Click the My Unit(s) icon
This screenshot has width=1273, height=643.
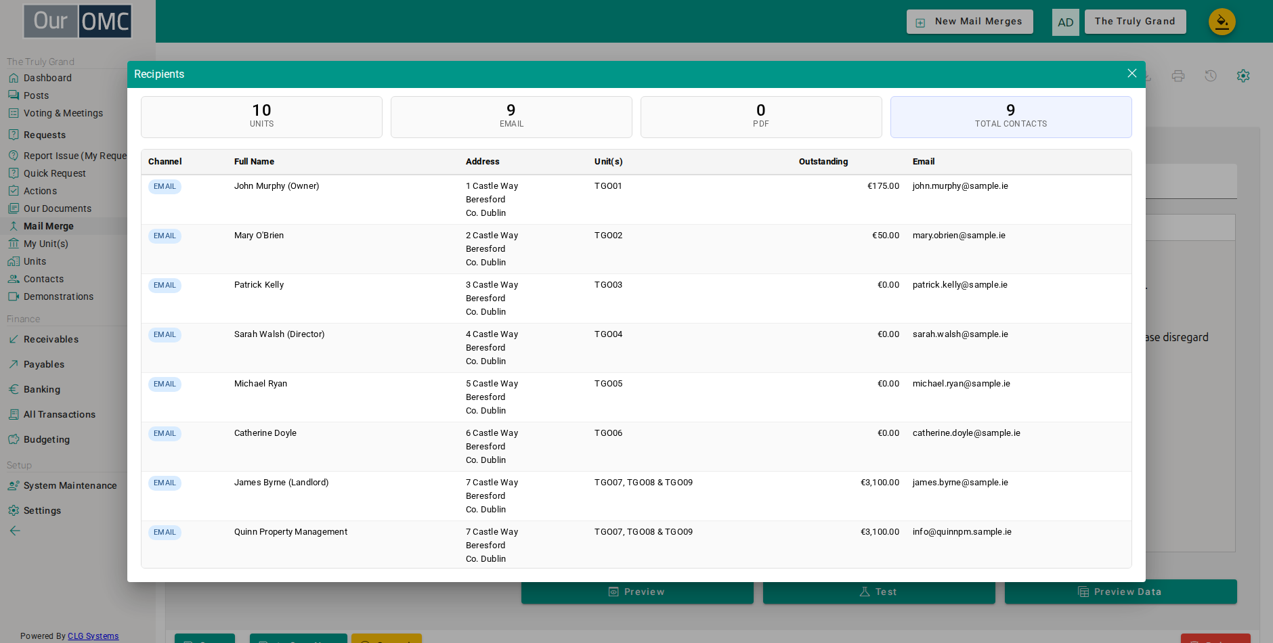pos(14,244)
